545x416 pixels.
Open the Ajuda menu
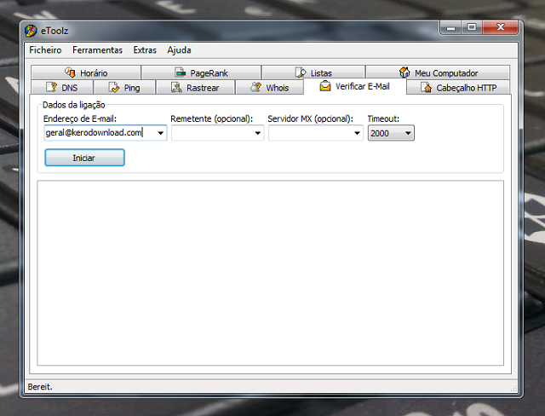179,50
